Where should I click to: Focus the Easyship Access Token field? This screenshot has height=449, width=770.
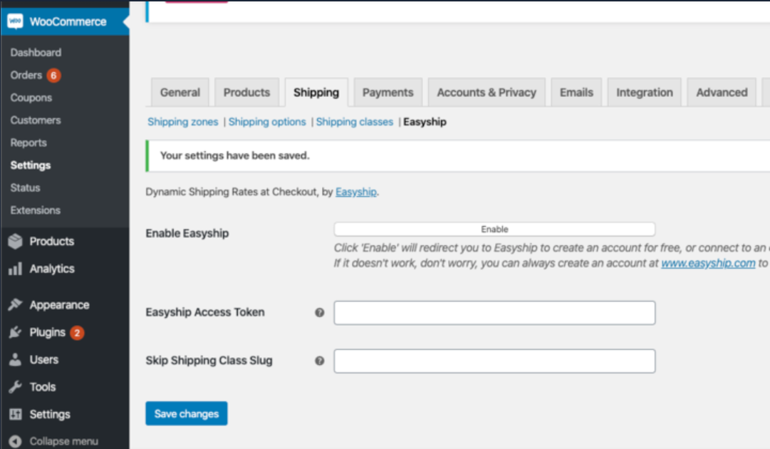click(x=494, y=313)
